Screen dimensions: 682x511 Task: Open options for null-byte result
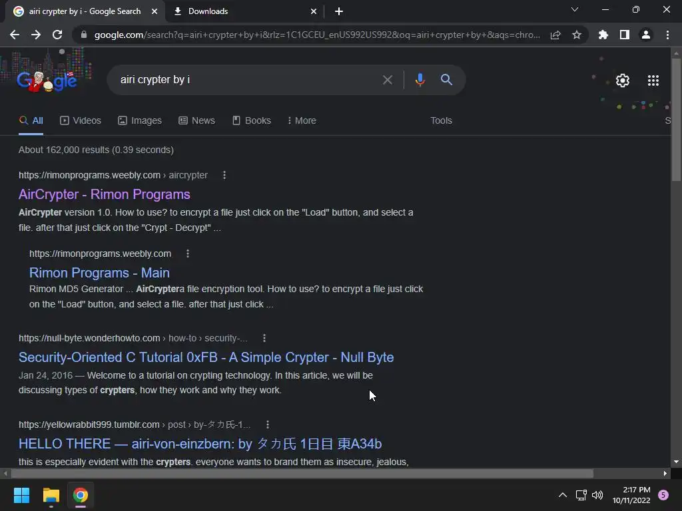click(x=264, y=338)
